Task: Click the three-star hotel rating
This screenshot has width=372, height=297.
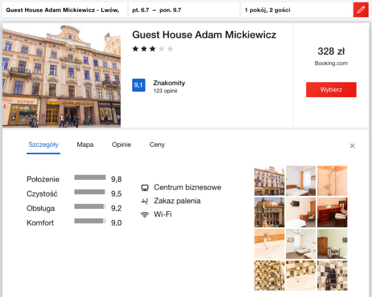Action: [x=152, y=49]
